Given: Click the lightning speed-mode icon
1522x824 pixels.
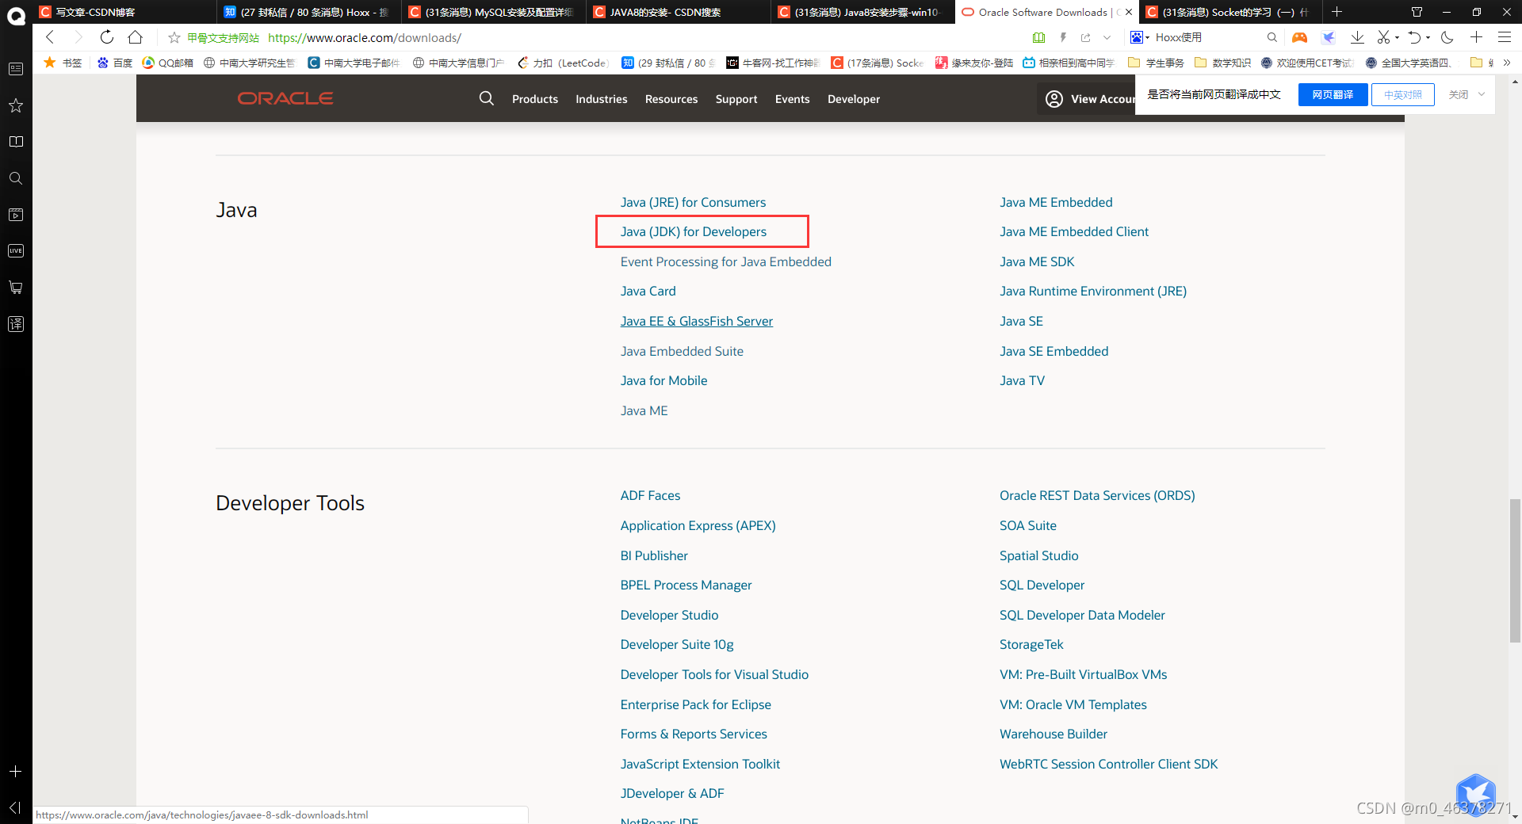Looking at the screenshot, I should 1063,37.
